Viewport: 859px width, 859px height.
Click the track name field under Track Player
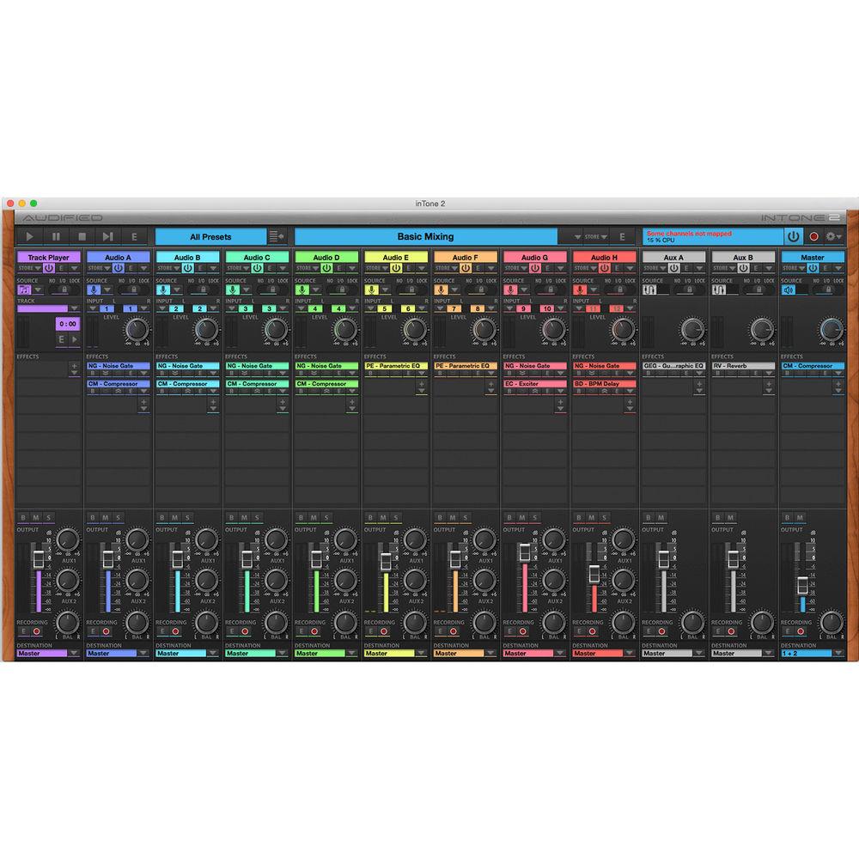41,307
